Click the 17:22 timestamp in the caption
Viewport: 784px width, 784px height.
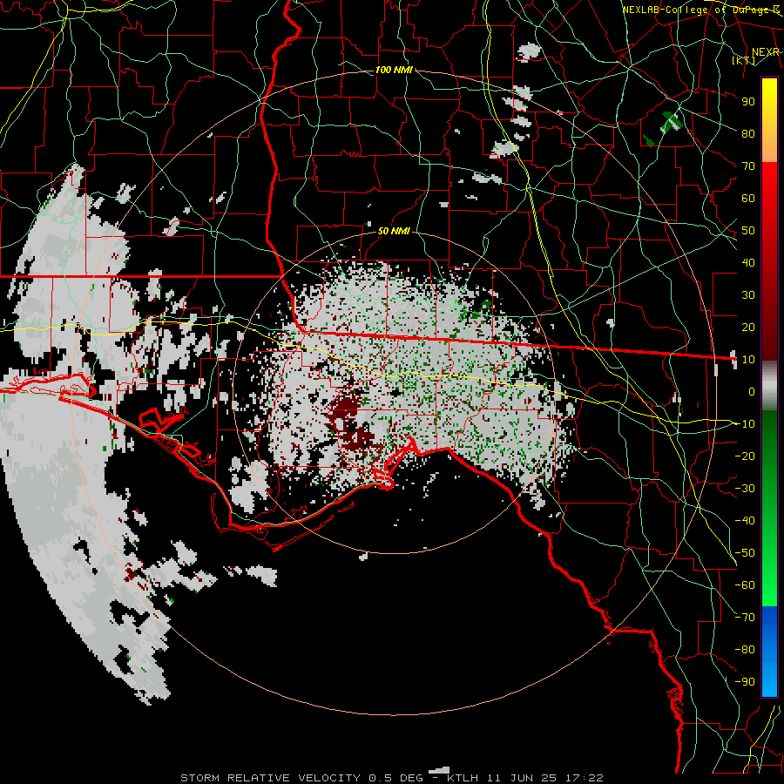[x=584, y=778]
